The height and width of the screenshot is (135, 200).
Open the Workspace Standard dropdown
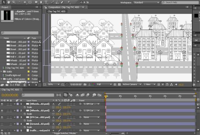[x=146, y=2]
